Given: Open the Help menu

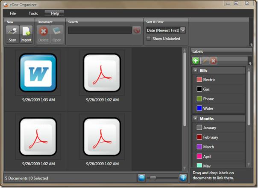Looking at the screenshot, I should point(55,13).
